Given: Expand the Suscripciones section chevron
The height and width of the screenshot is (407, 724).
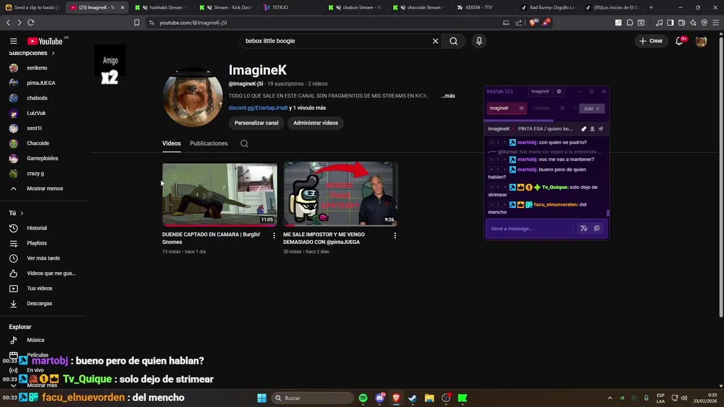Looking at the screenshot, I should click(53, 53).
